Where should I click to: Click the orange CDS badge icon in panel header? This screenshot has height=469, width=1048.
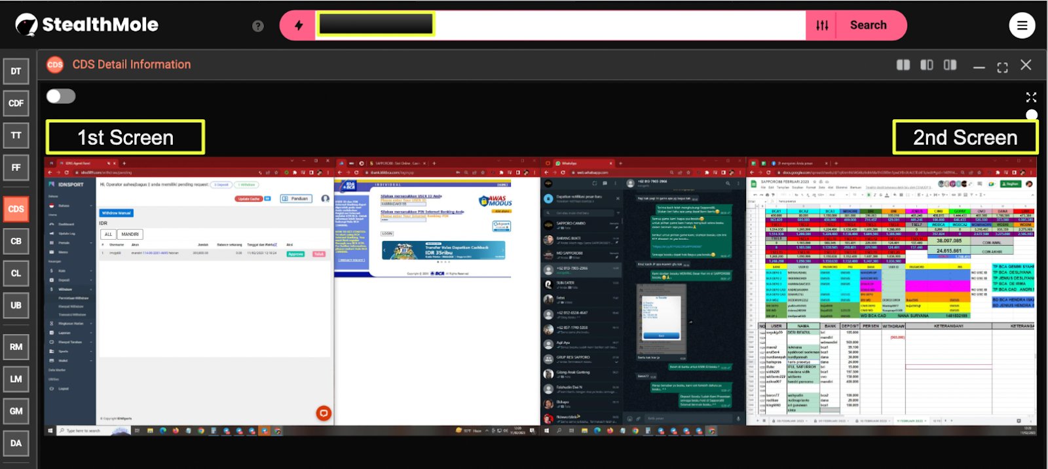[55, 64]
